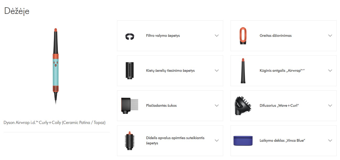This screenshot has height=160, width=340.
Task: Click the filter cleaning brush product image
Action: coord(130,36)
